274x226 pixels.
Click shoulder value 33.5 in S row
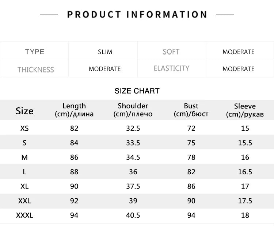coord(133,143)
